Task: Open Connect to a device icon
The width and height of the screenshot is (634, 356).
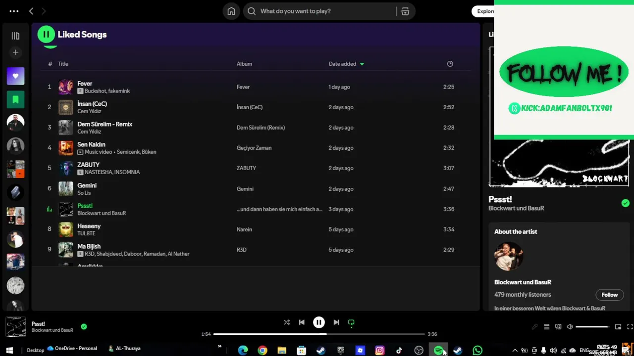Action: (x=558, y=327)
